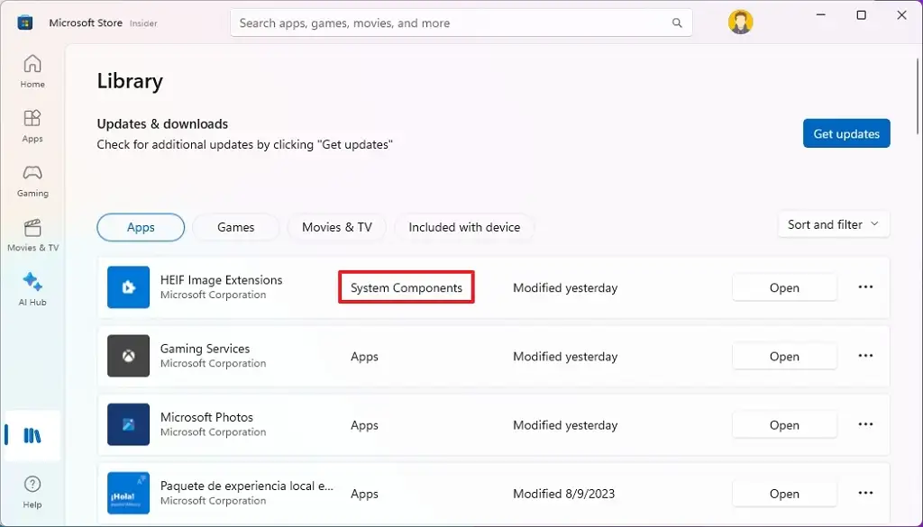923x527 pixels.
Task: Click inside the search apps field
Action: (461, 23)
